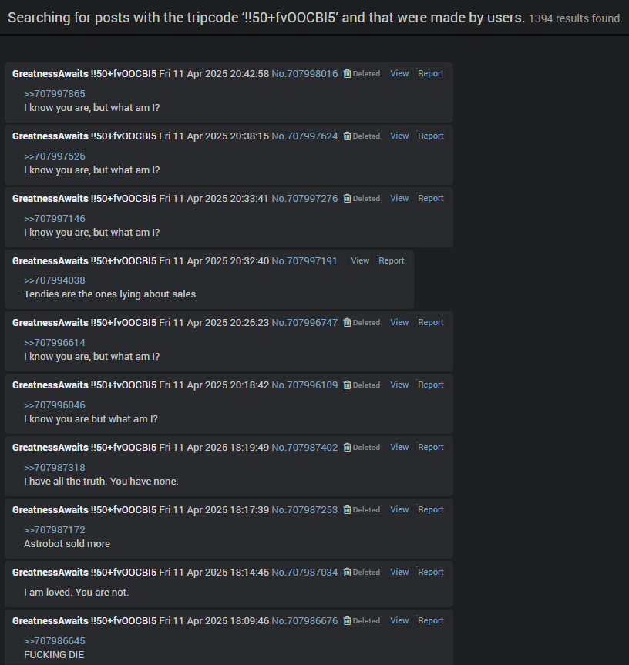Open quoted reply link >>707997865
Image resolution: width=629 pixels, height=665 pixels.
(54, 94)
